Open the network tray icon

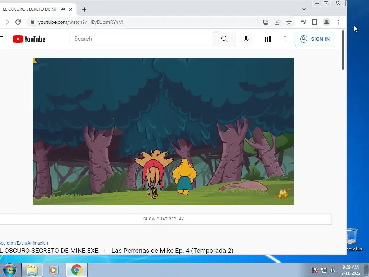(324, 270)
